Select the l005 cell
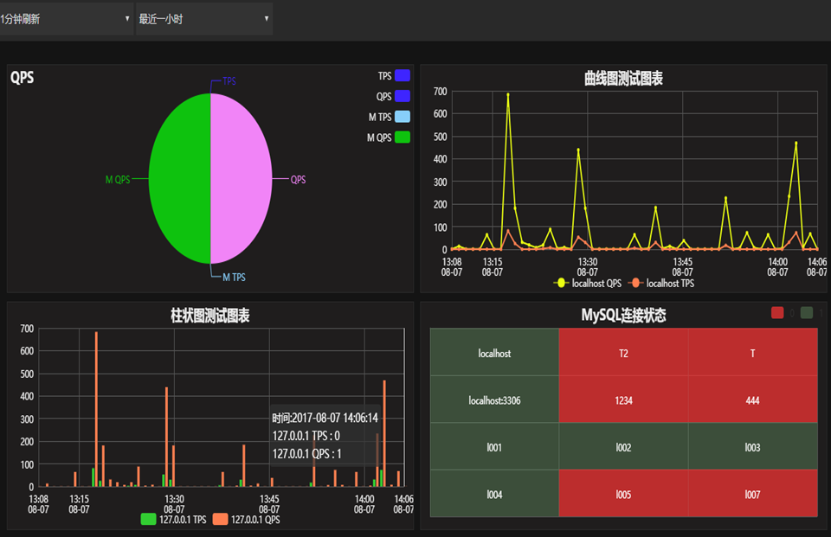This screenshot has height=537, width=831. point(624,494)
